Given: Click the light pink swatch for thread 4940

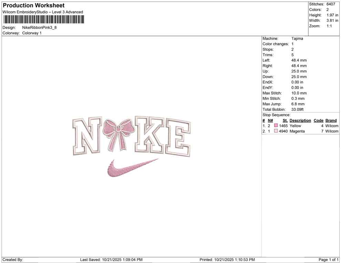Looking at the screenshot, I should (x=276, y=131).
